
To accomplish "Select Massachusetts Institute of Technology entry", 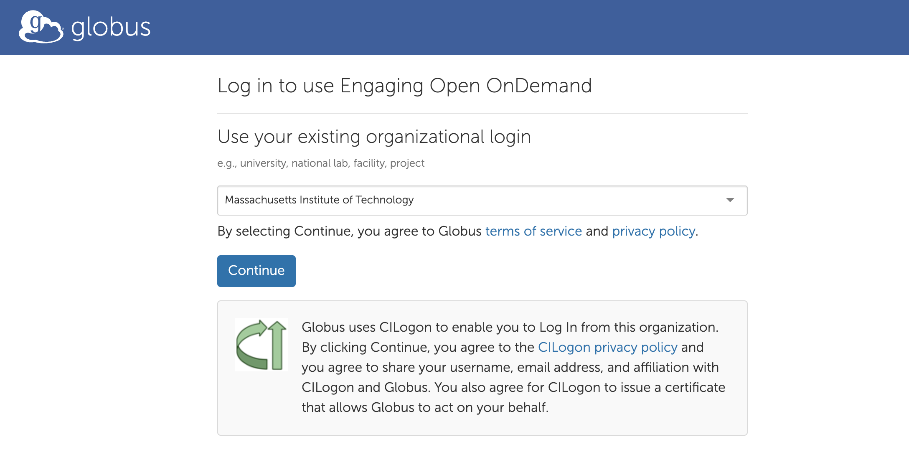I will (319, 200).
